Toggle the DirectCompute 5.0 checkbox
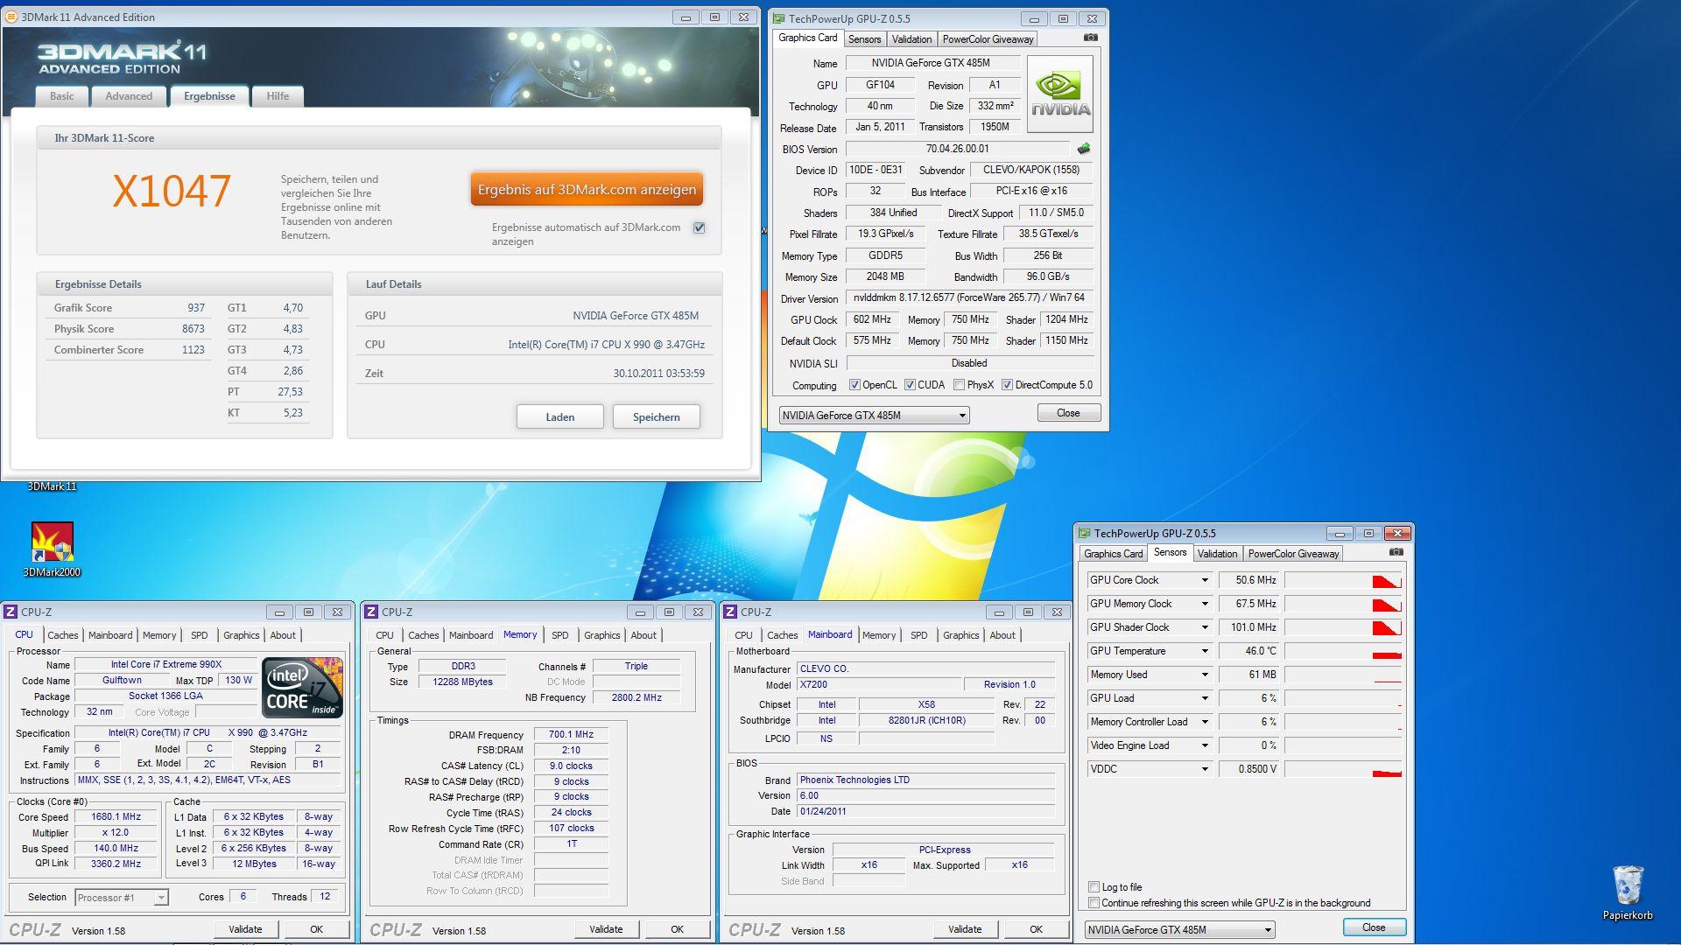This screenshot has height=945, width=1681. (x=1007, y=385)
